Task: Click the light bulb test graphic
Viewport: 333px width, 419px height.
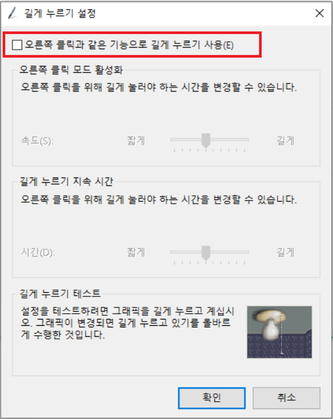Action: 280,332
